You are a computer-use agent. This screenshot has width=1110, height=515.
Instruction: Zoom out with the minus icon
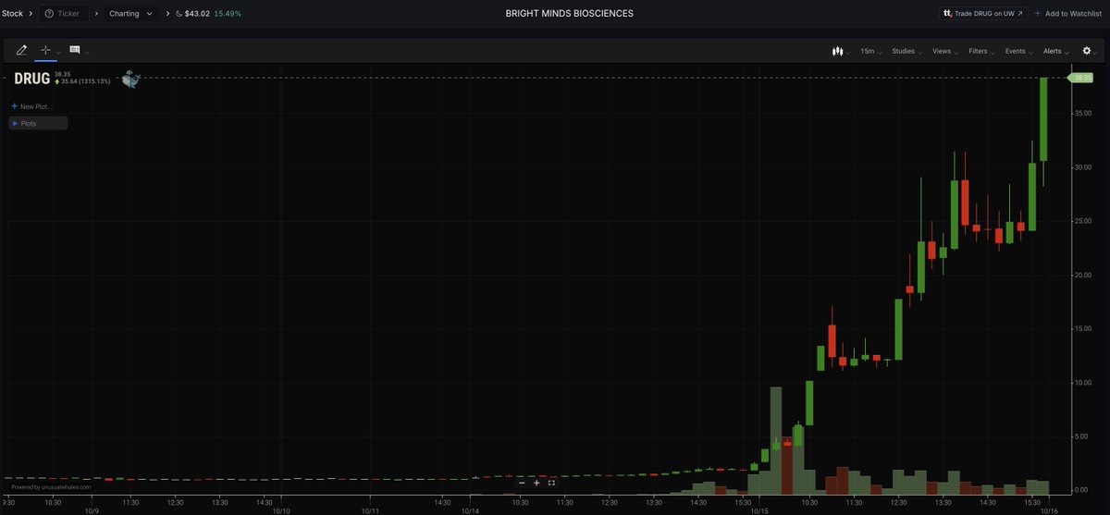[522, 483]
